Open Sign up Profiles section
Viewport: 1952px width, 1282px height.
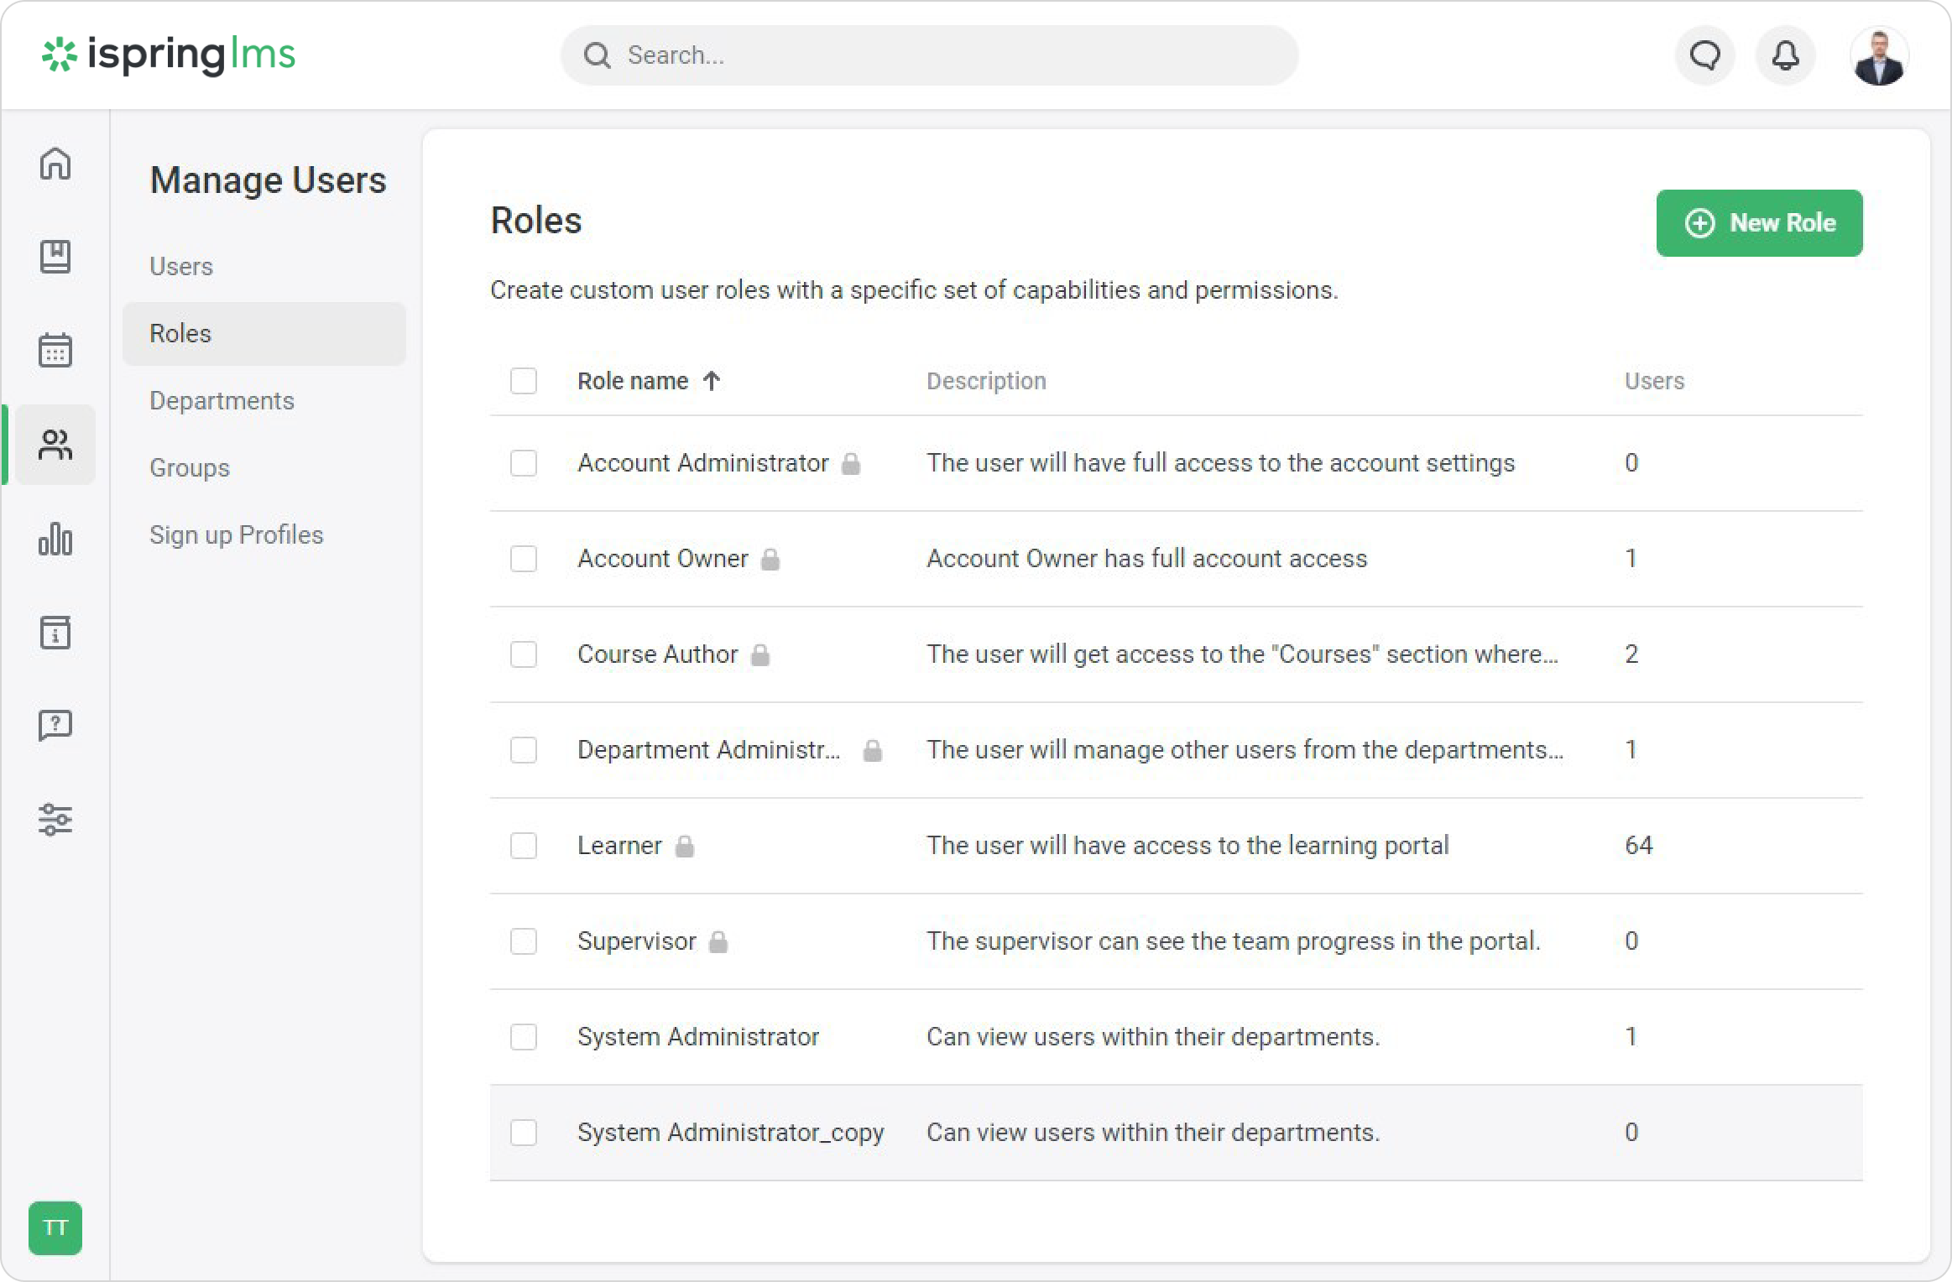[x=236, y=535]
